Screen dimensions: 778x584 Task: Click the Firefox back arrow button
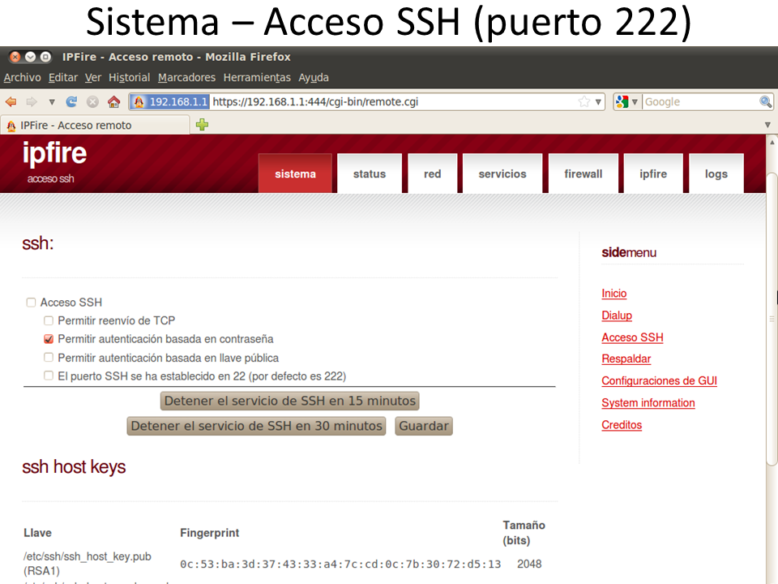(x=11, y=102)
